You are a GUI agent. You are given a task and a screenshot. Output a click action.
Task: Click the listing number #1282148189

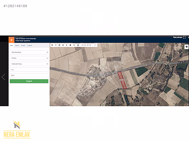coord(15,6)
